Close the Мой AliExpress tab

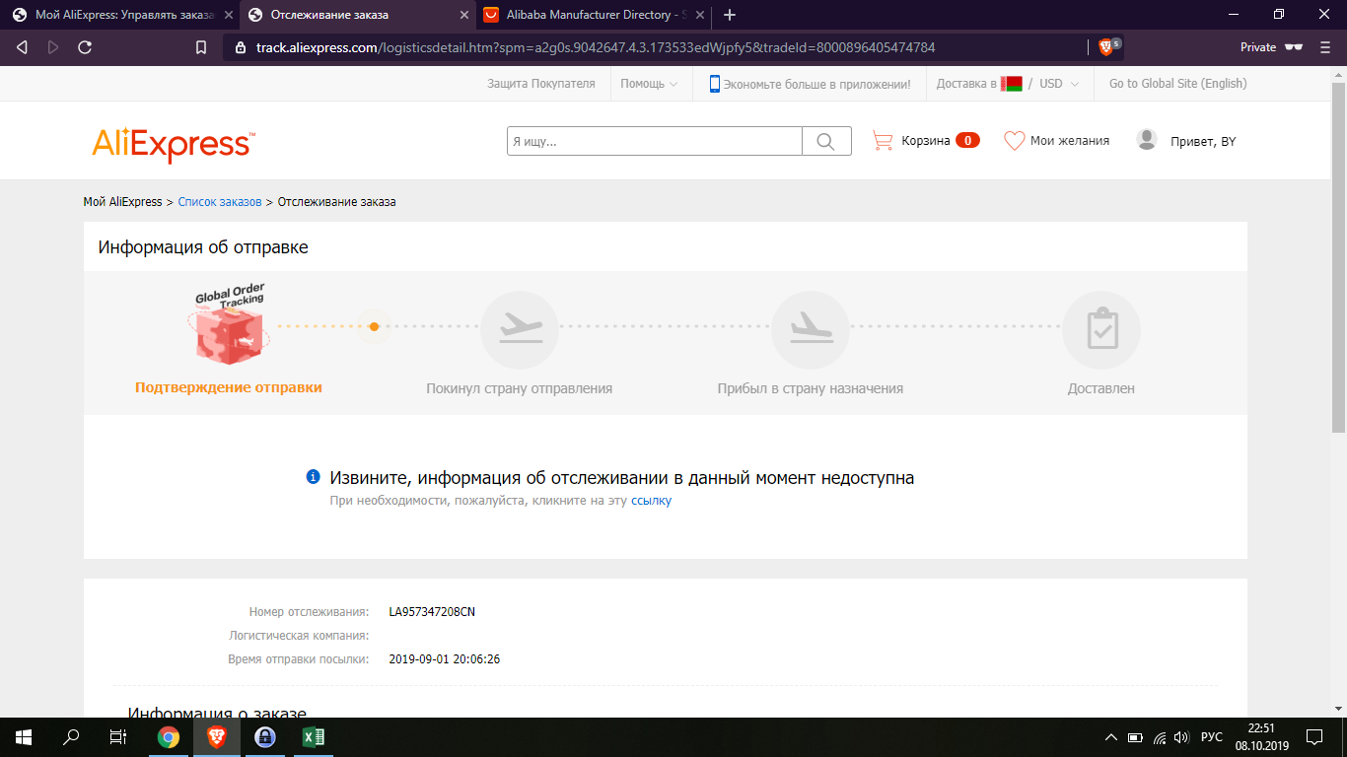pos(229,15)
